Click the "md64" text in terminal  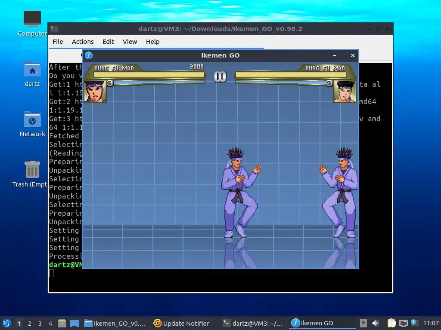tap(368, 101)
